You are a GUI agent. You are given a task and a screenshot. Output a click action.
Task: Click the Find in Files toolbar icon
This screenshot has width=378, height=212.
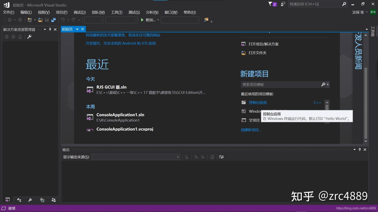[206, 20]
